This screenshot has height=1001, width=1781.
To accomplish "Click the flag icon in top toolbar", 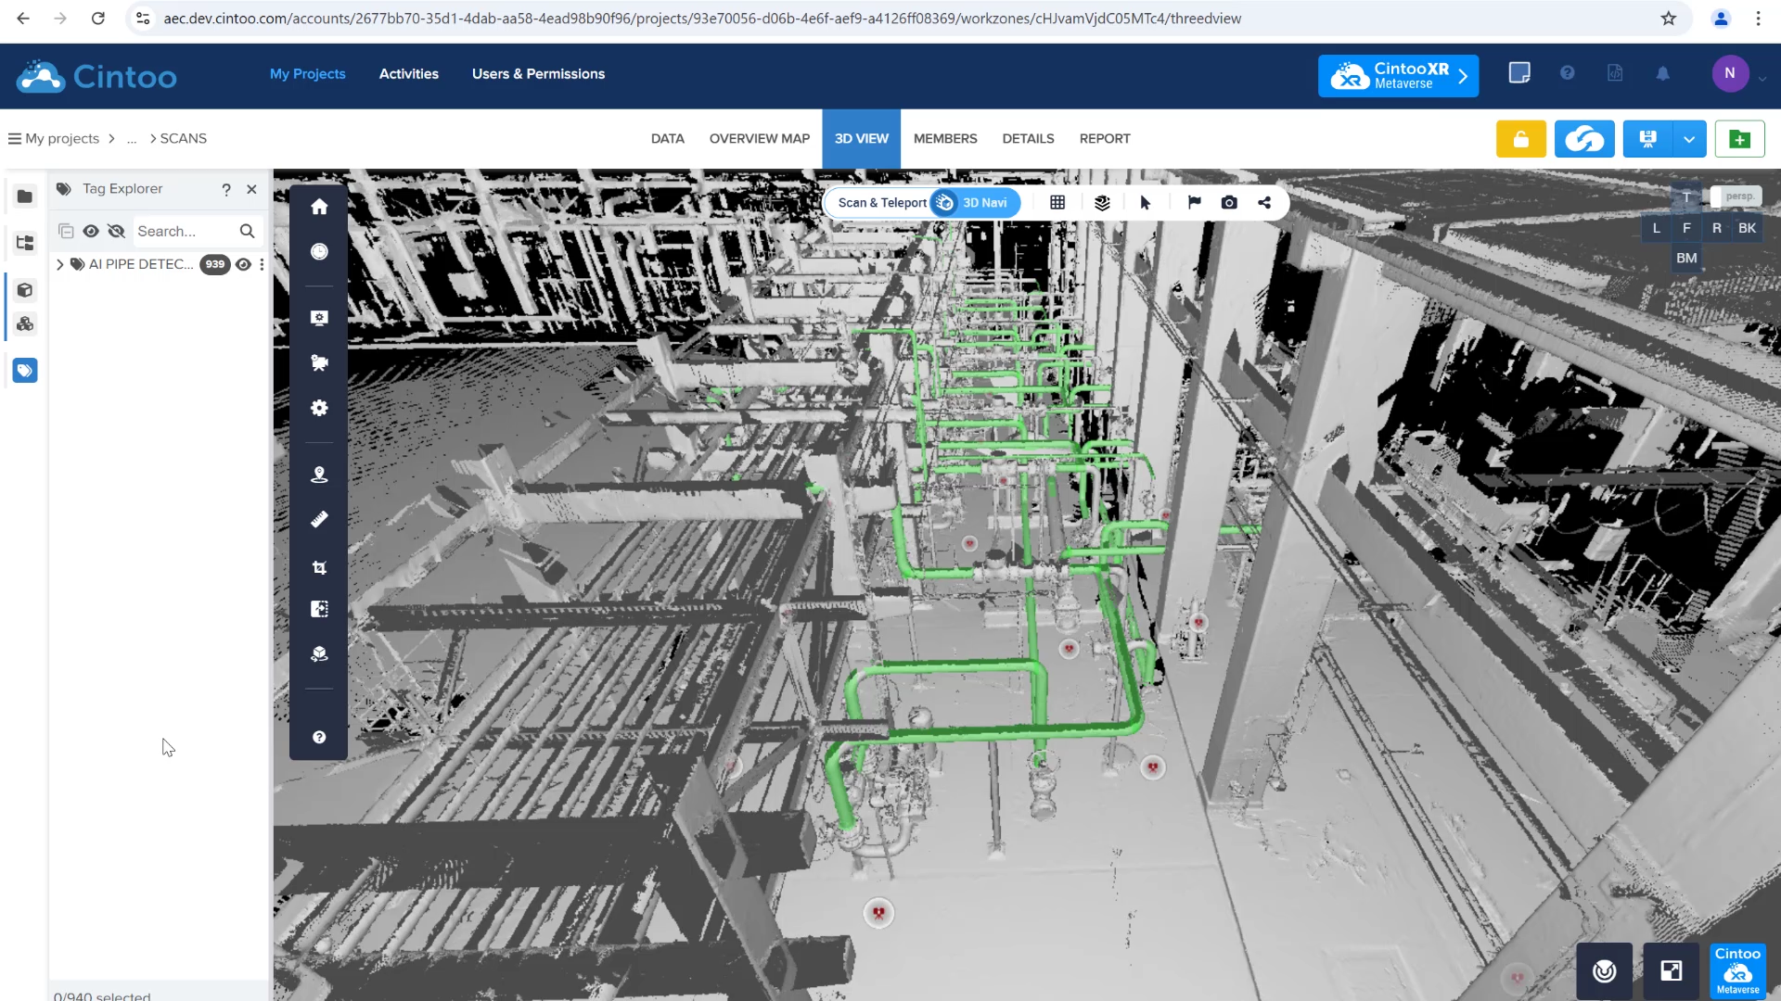I will click(x=1194, y=203).
